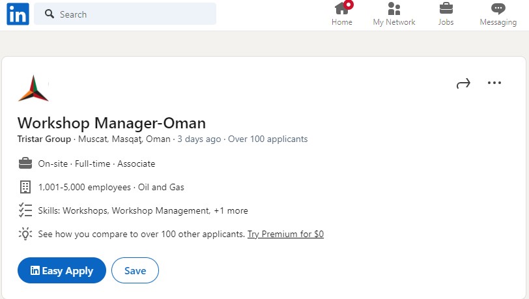This screenshot has height=299, width=529.
Task: Click the lightbulb insights icon
Action: click(25, 233)
